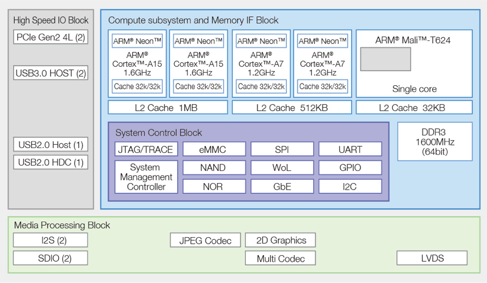Select the I2S (2) box

[x=51, y=240]
